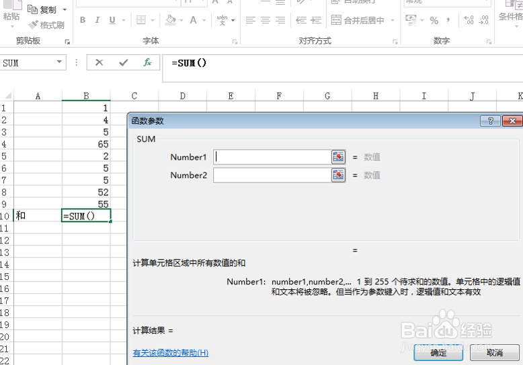Open 合并后居中 dropdown arrow
This screenshot has width=523, height=365.
tap(393, 20)
